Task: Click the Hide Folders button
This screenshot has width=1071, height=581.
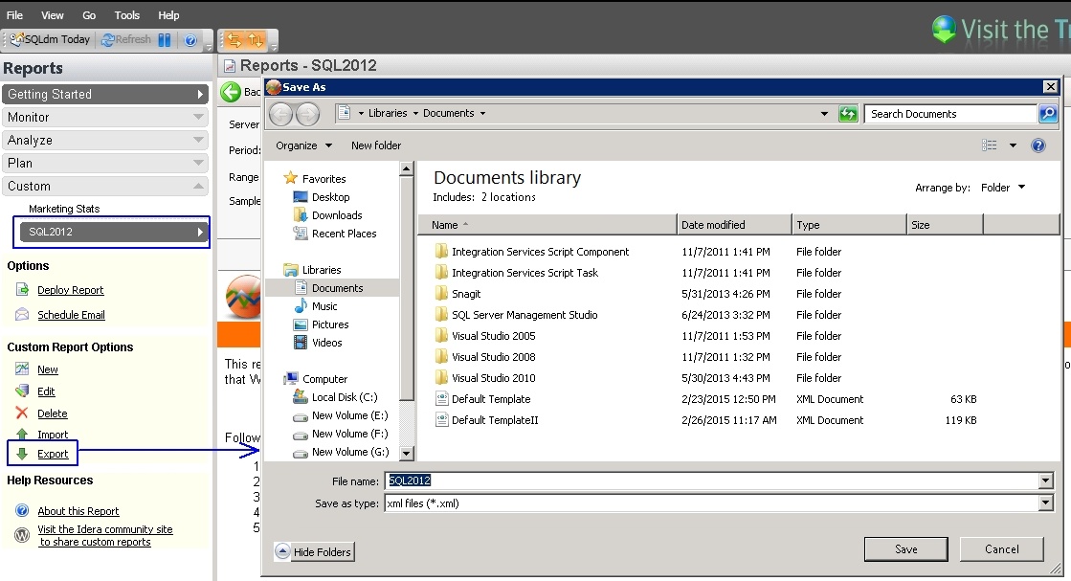Action: (314, 551)
